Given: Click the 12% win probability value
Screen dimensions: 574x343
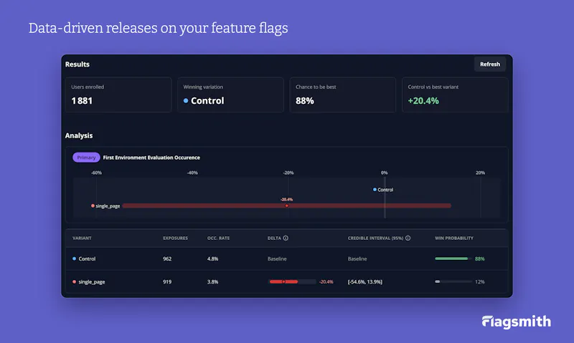Looking at the screenshot, I should click(x=479, y=281).
